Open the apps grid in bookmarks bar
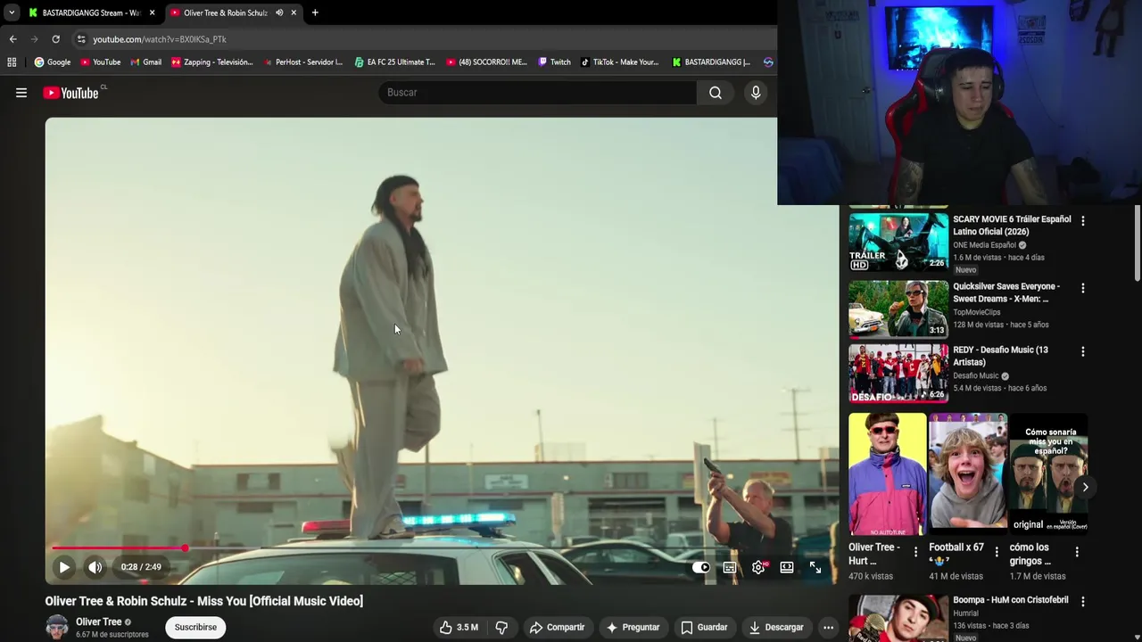 pos(12,62)
